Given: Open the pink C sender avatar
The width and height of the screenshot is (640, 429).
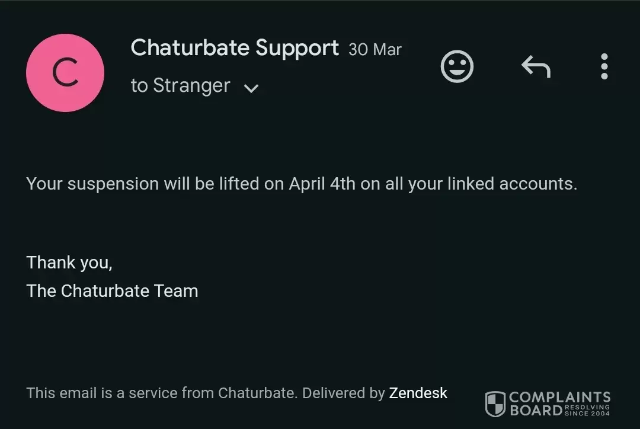Looking at the screenshot, I should click(65, 73).
